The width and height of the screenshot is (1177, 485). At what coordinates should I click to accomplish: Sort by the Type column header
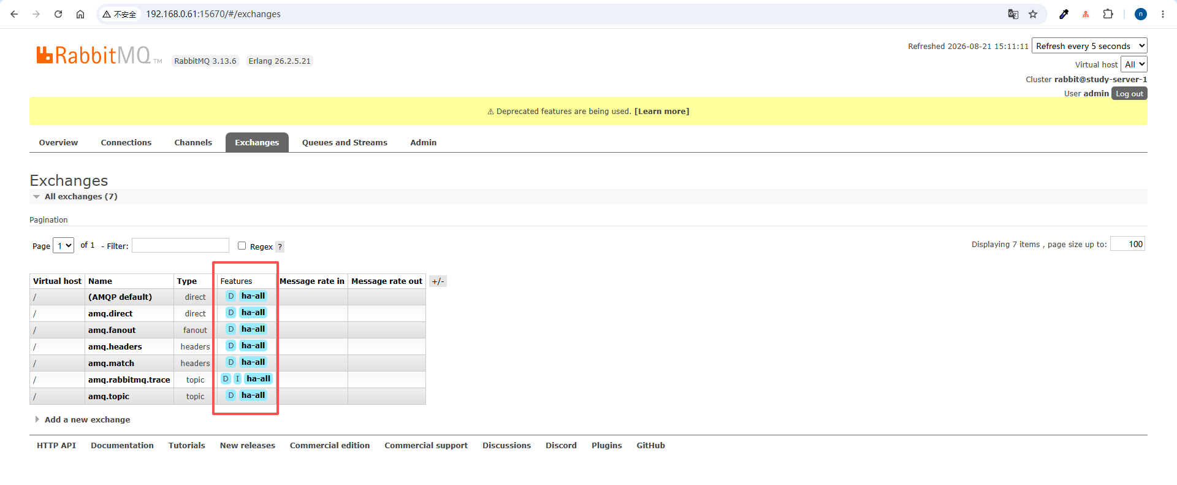[x=187, y=281]
